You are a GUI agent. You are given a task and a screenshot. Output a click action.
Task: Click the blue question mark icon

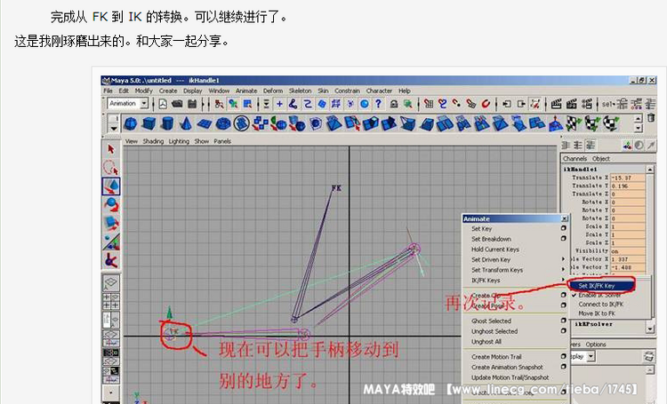(x=378, y=103)
